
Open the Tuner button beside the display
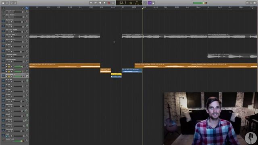pyautogui.click(x=145, y=3)
